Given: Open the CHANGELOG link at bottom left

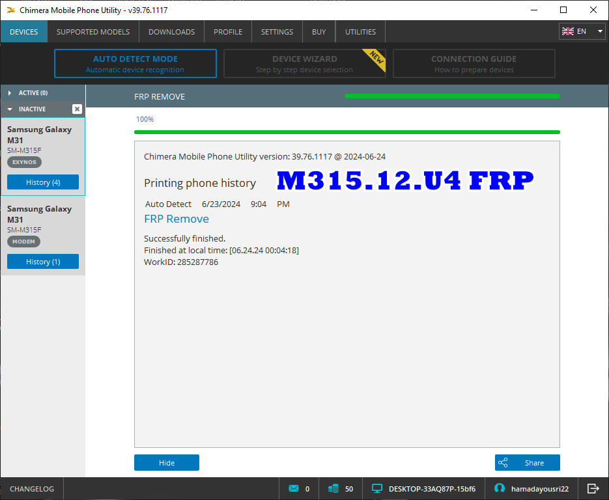Looking at the screenshot, I should 31,488.
